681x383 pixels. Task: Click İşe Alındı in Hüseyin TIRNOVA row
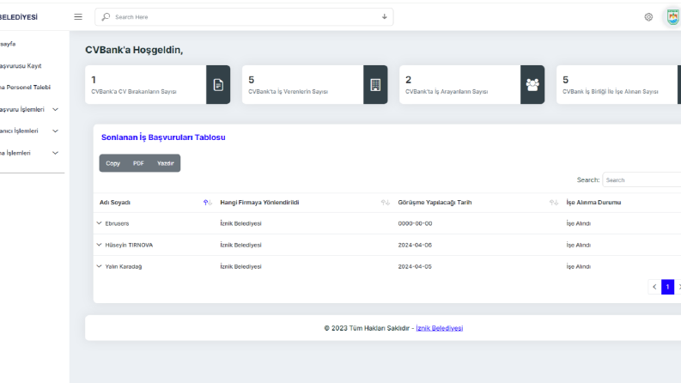point(579,245)
